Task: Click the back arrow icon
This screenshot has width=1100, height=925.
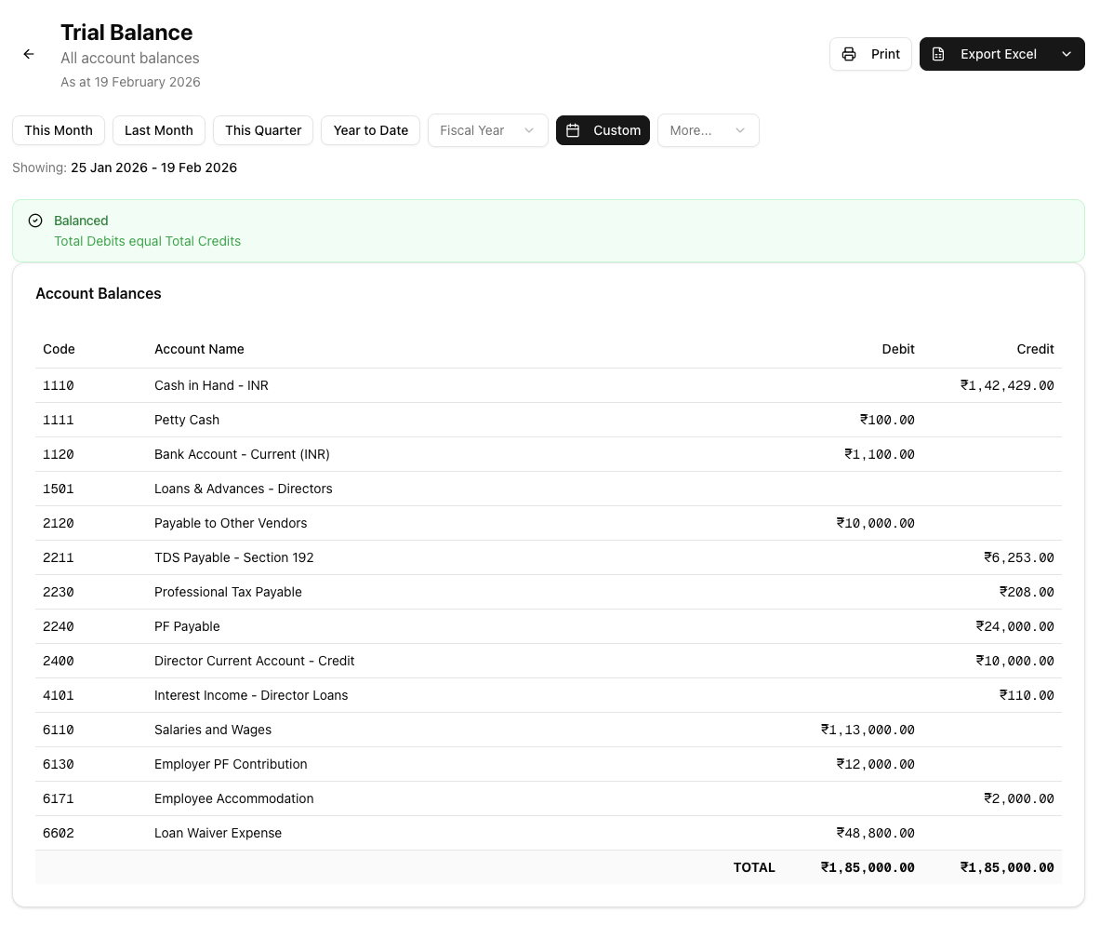Action: [x=29, y=54]
